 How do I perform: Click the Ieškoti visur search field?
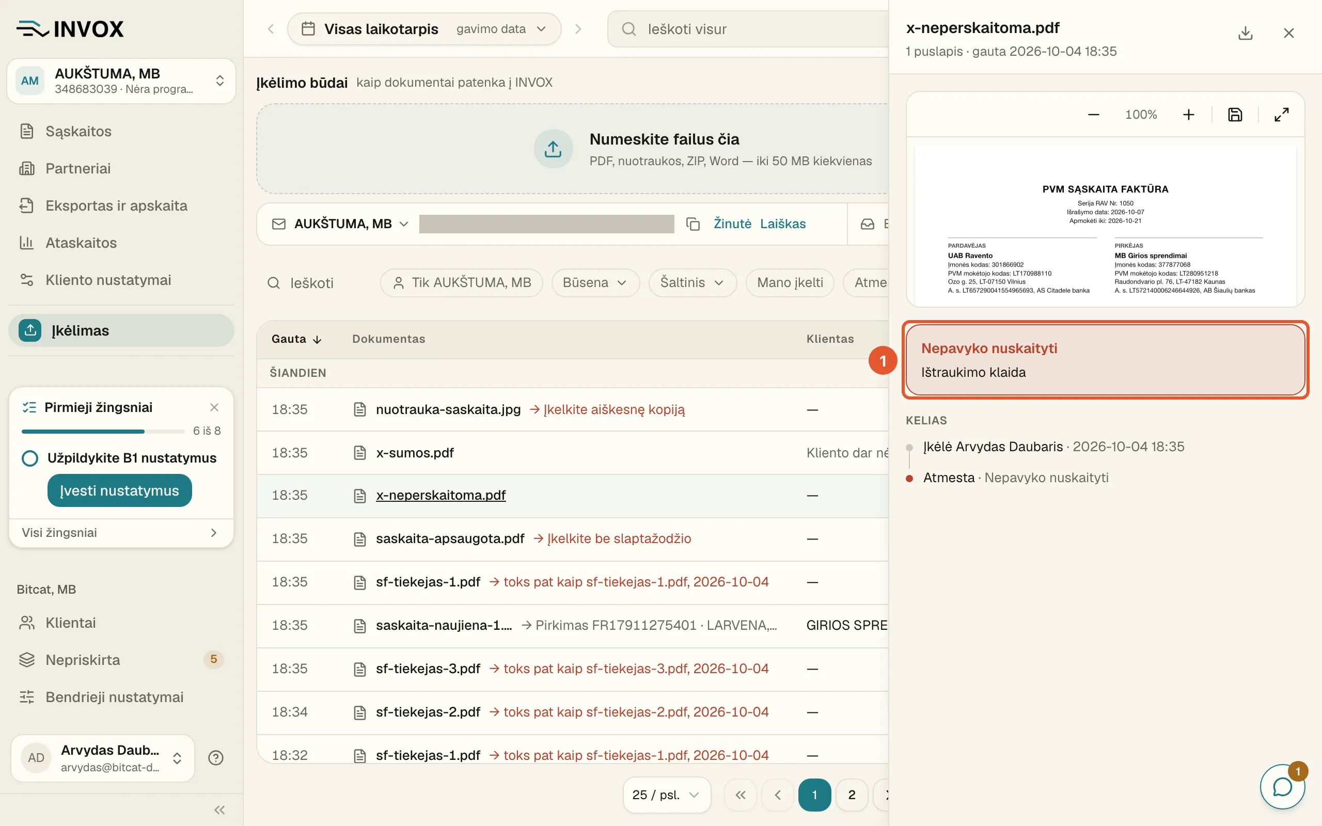tap(748, 29)
